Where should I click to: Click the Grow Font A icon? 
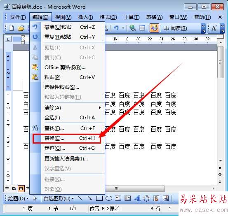tap(214, 28)
